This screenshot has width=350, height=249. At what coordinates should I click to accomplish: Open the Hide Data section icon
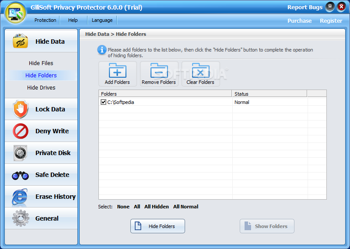click(x=20, y=41)
